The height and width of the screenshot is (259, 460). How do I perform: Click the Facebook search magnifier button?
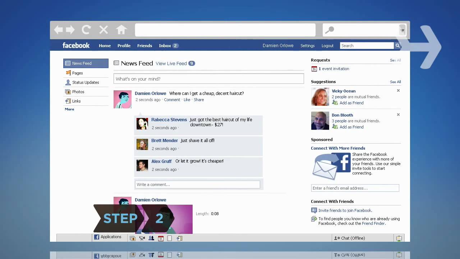point(397,46)
